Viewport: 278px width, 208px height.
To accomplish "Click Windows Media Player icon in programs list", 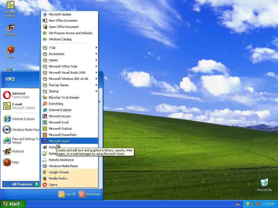I will point(45,166).
